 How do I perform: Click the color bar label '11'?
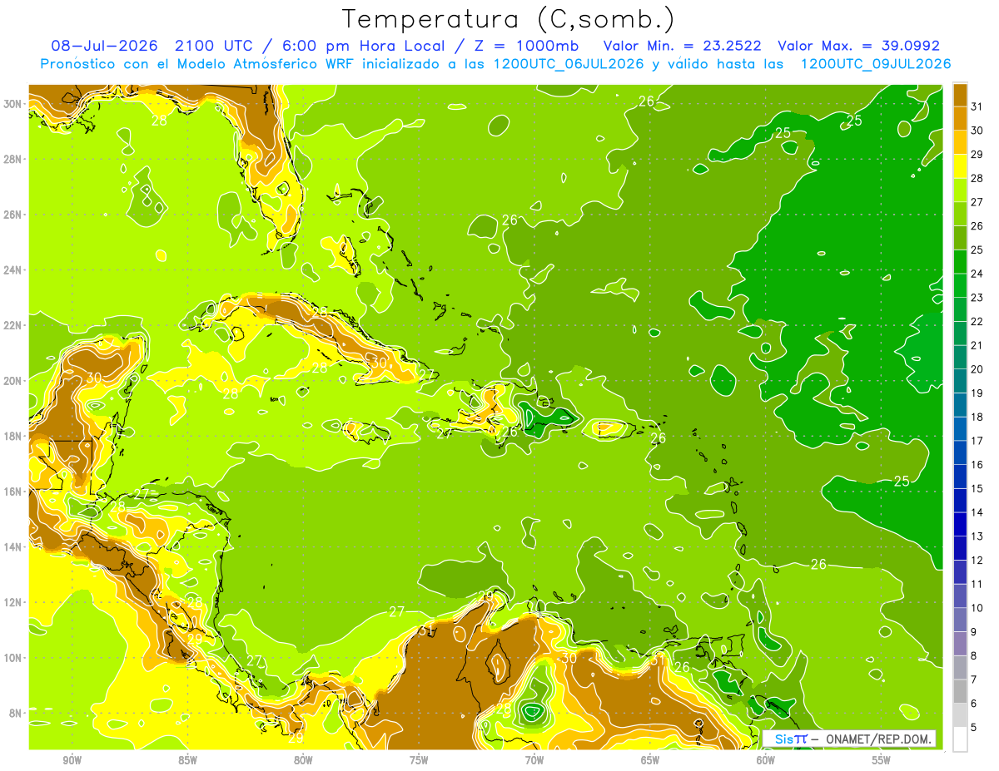point(978,584)
